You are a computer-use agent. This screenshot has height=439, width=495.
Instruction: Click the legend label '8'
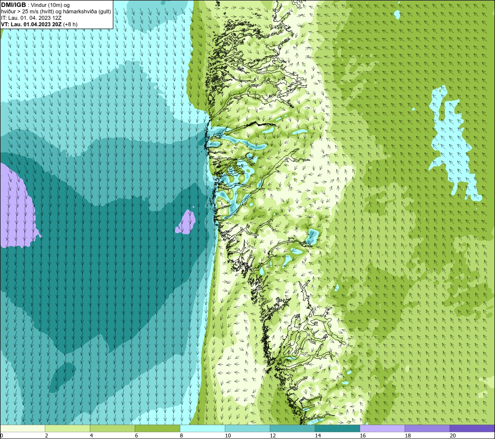(x=182, y=436)
